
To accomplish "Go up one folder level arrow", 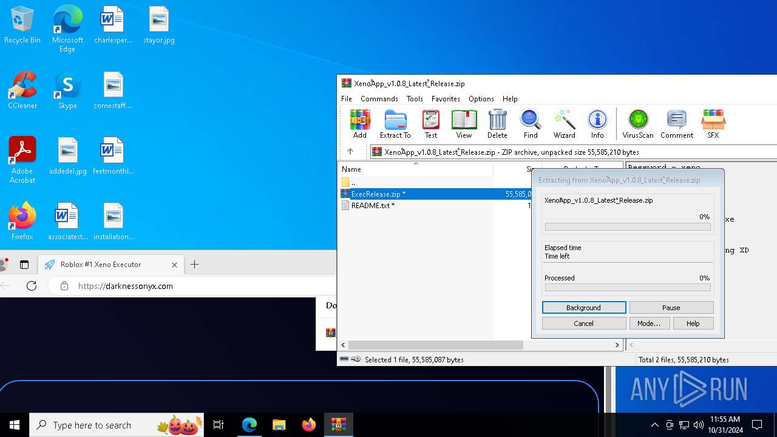I will tap(350, 152).
